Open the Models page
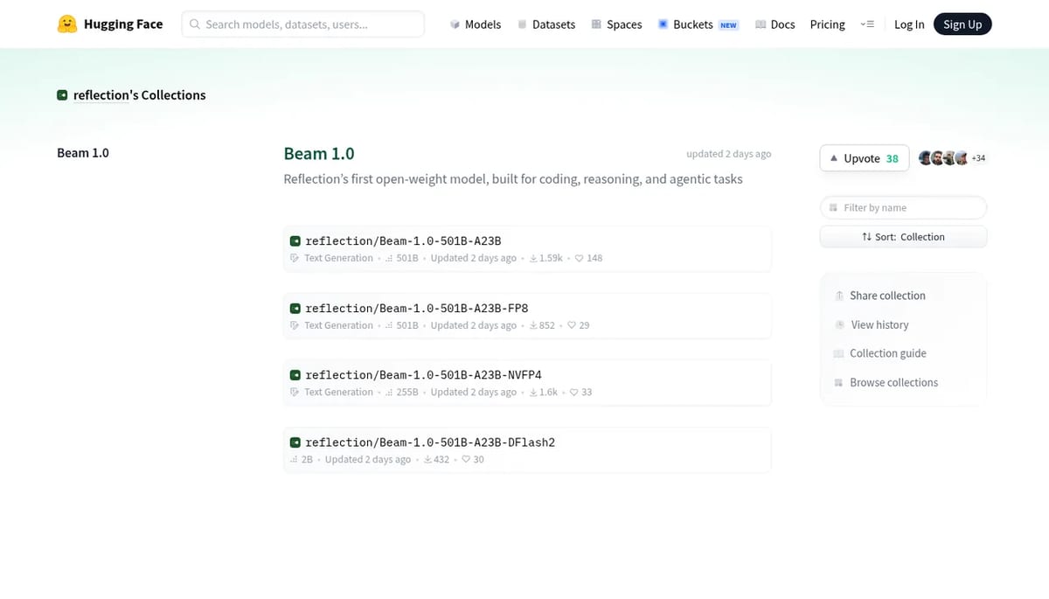1049x599 pixels. [x=476, y=24]
